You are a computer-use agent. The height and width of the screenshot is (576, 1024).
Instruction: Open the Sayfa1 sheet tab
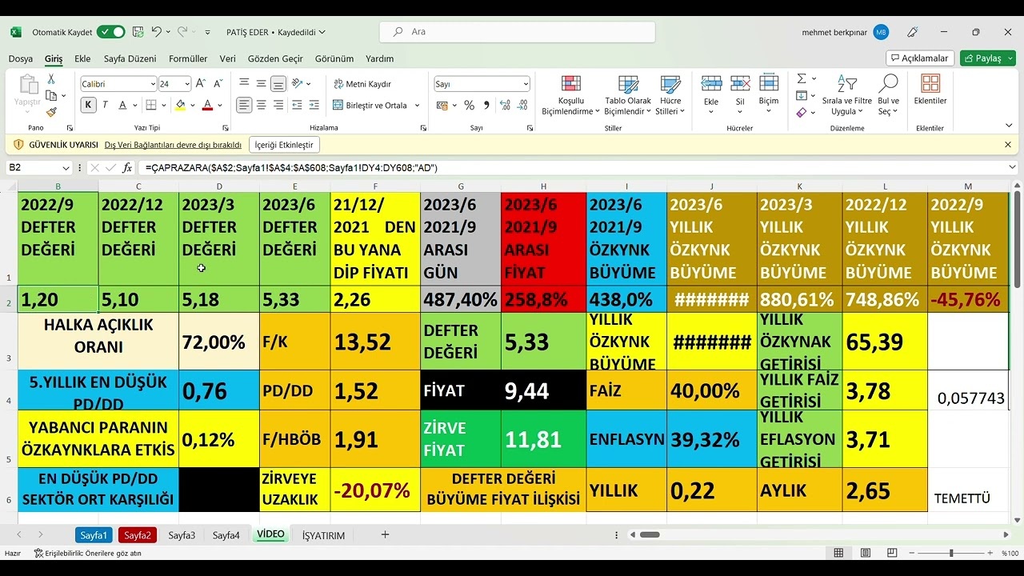pos(94,535)
